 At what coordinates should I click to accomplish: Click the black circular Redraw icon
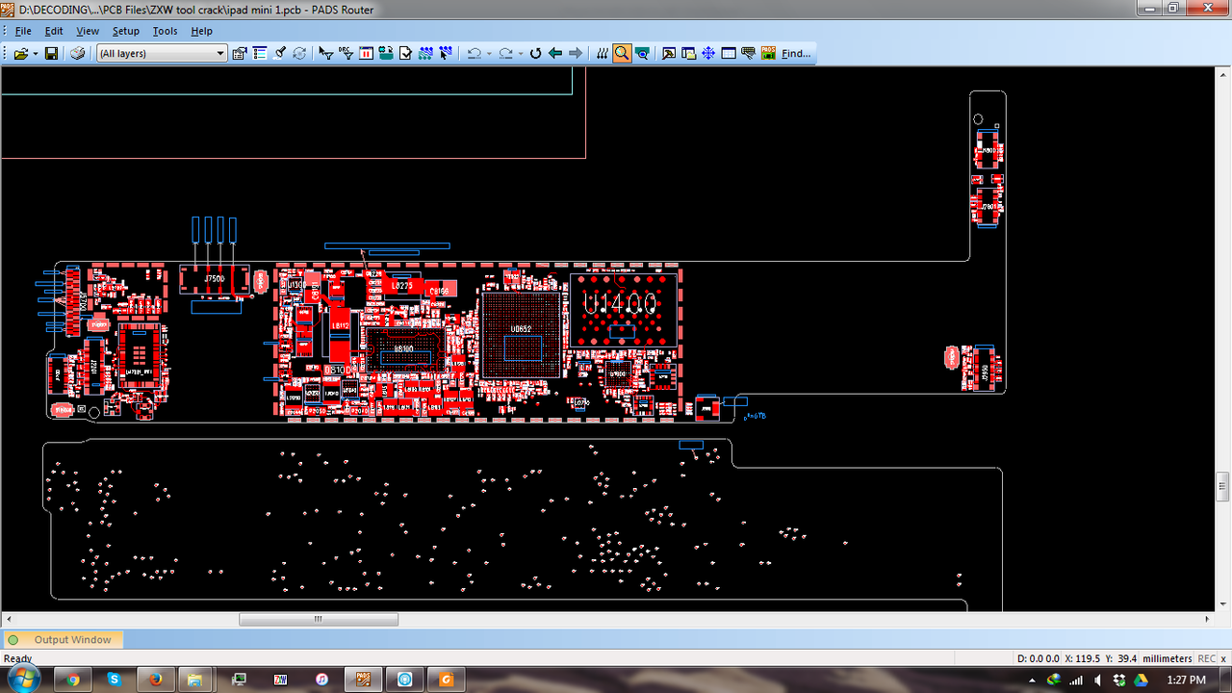536,53
